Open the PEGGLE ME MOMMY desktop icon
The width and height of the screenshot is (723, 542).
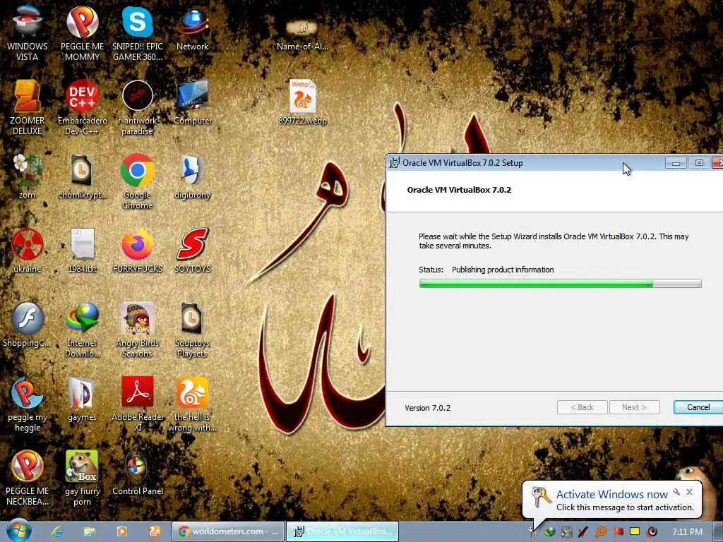[x=82, y=32]
